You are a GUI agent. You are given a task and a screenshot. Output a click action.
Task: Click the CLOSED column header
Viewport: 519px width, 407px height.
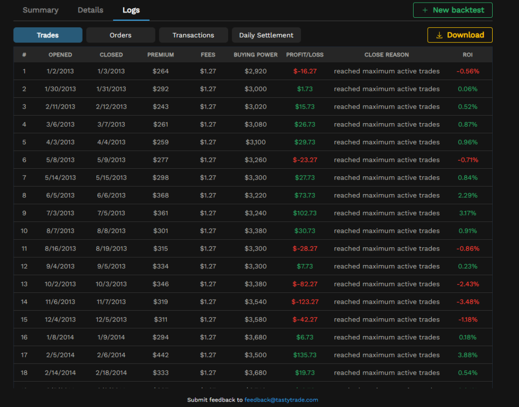tap(111, 55)
